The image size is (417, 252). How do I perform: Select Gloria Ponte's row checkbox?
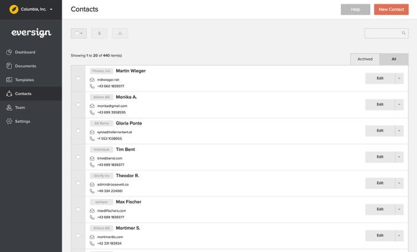pyautogui.click(x=78, y=131)
